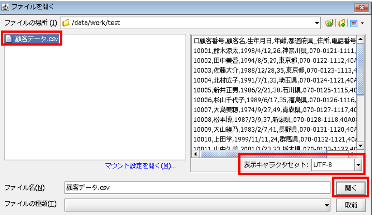Expand the view mode options arrow
This screenshot has height=215, width=372.
362,23
